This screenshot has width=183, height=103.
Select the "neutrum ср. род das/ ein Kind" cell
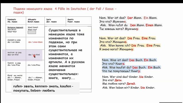pos(16,55)
